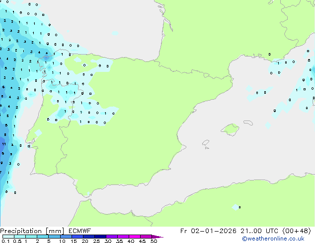Click the 0.1–0.5 mm legend color swatch
The height and width of the screenshot is (243, 315).
click(x=8, y=237)
